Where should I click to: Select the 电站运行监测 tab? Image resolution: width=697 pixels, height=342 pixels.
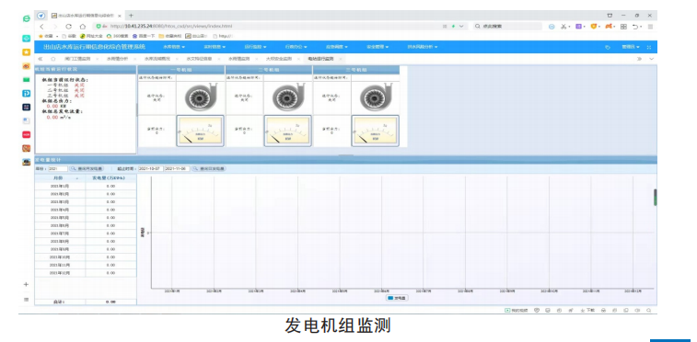[x=320, y=59]
